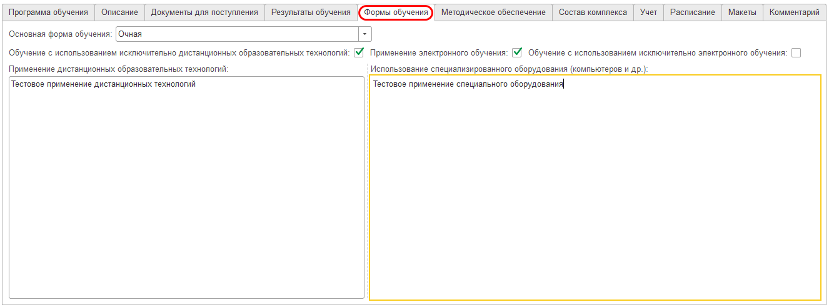Open the Программа обучения tab

pos(48,12)
